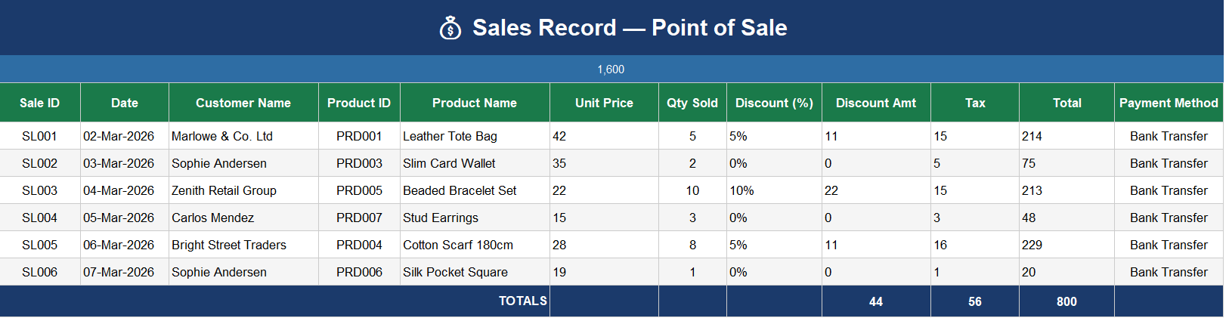This screenshot has height=318, width=1229.
Task: Click product ID PRD004 cell
Action: point(359,245)
